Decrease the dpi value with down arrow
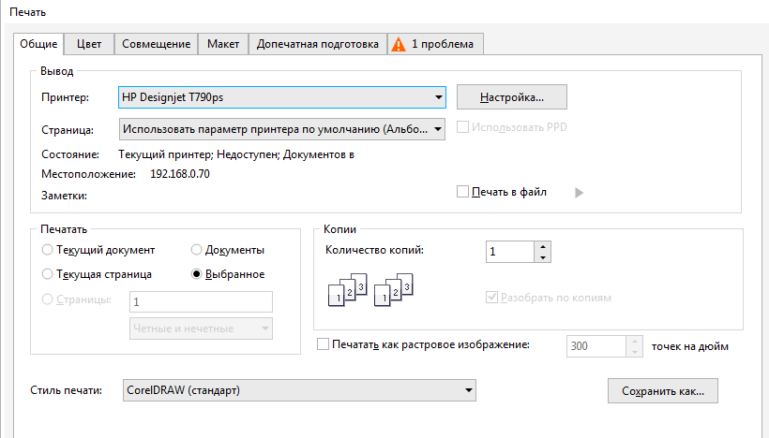The width and height of the screenshot is (769, 438). [635, 351]
